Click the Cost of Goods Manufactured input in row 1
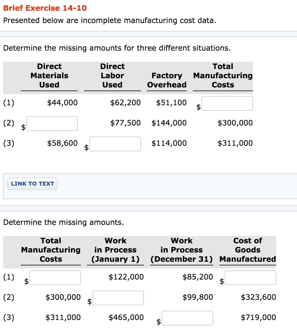This screenshot has width=297, height=328. pos(250,277)
